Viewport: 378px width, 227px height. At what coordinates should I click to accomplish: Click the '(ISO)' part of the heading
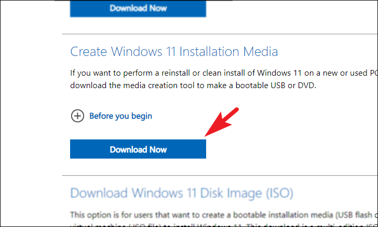(x=279, y=193)
